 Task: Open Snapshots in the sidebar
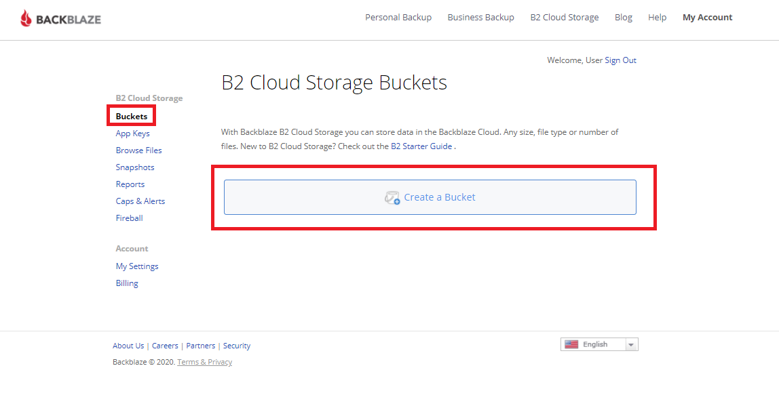[135, 167]
